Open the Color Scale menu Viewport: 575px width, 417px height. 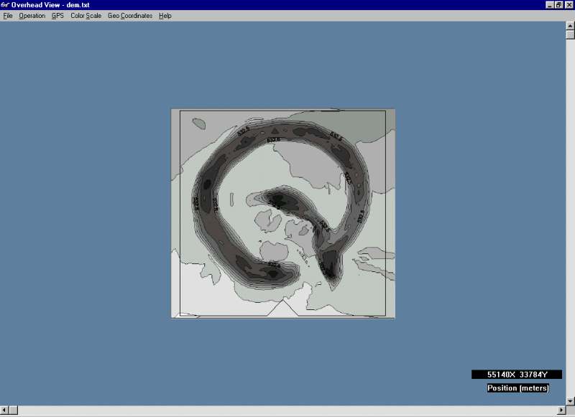[86, 16]
